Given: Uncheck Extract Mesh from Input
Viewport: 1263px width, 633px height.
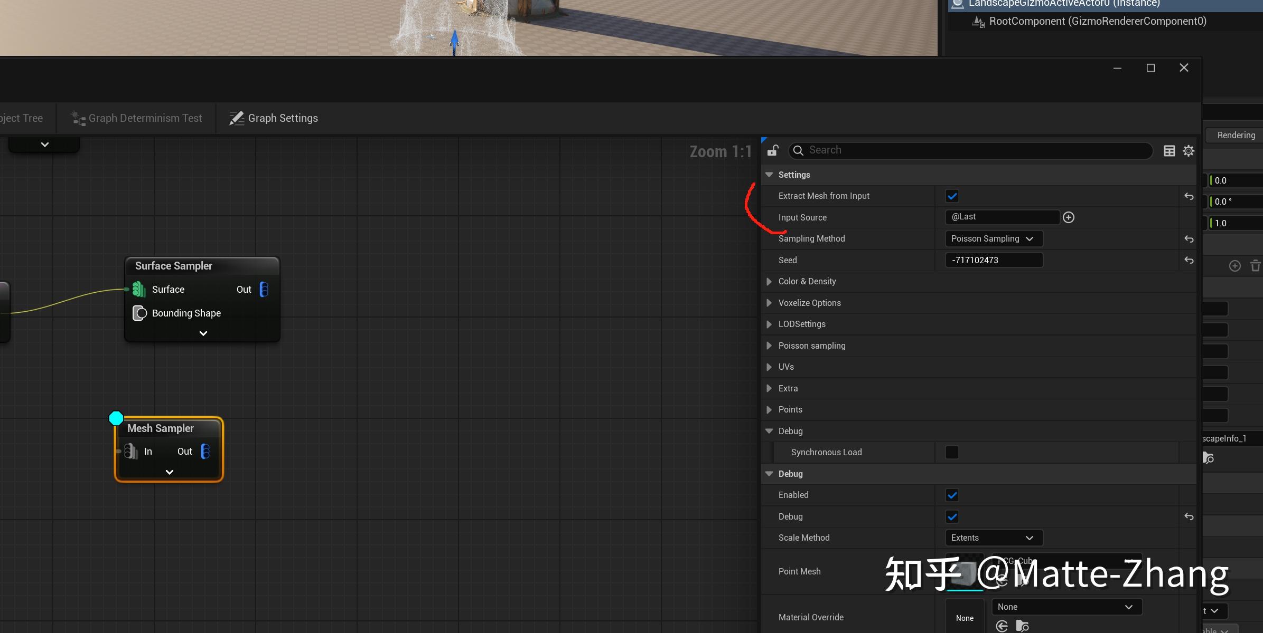Looking at the screenshot, I should pyautogui.click(x=952, y=196).
